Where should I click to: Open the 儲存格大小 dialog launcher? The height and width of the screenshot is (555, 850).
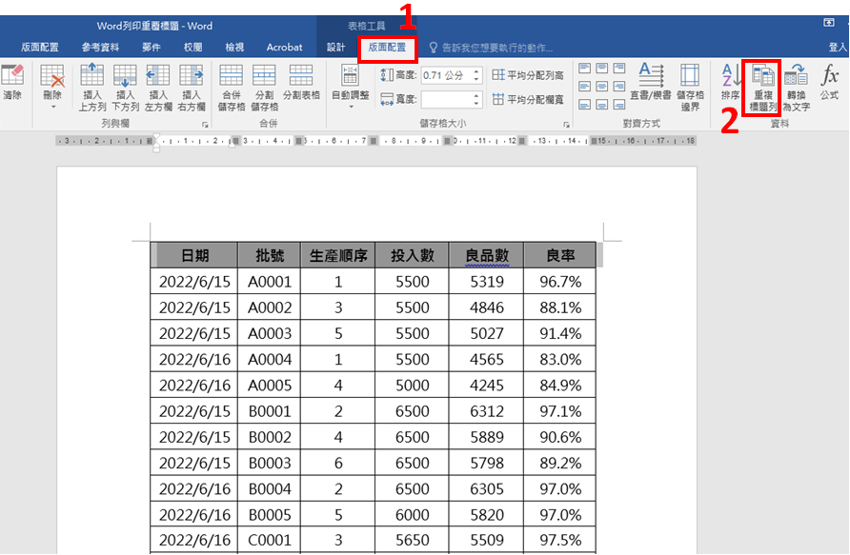(x=566, y=125)
